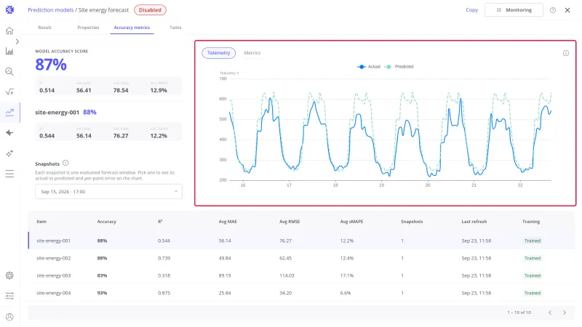Image resolution: width=582 pixels, height=327 pixels.
Task: Click the chart info icon
Action: (x=566, y=53)
